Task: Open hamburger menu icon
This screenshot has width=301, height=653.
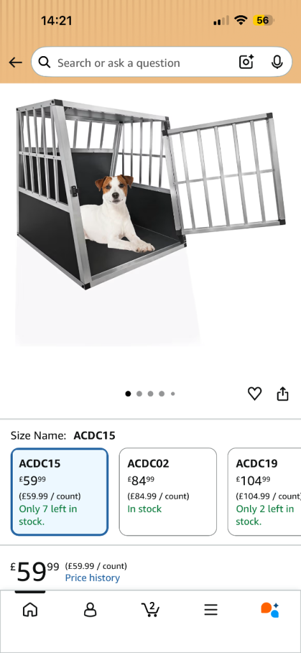Action: coord(211,610)
